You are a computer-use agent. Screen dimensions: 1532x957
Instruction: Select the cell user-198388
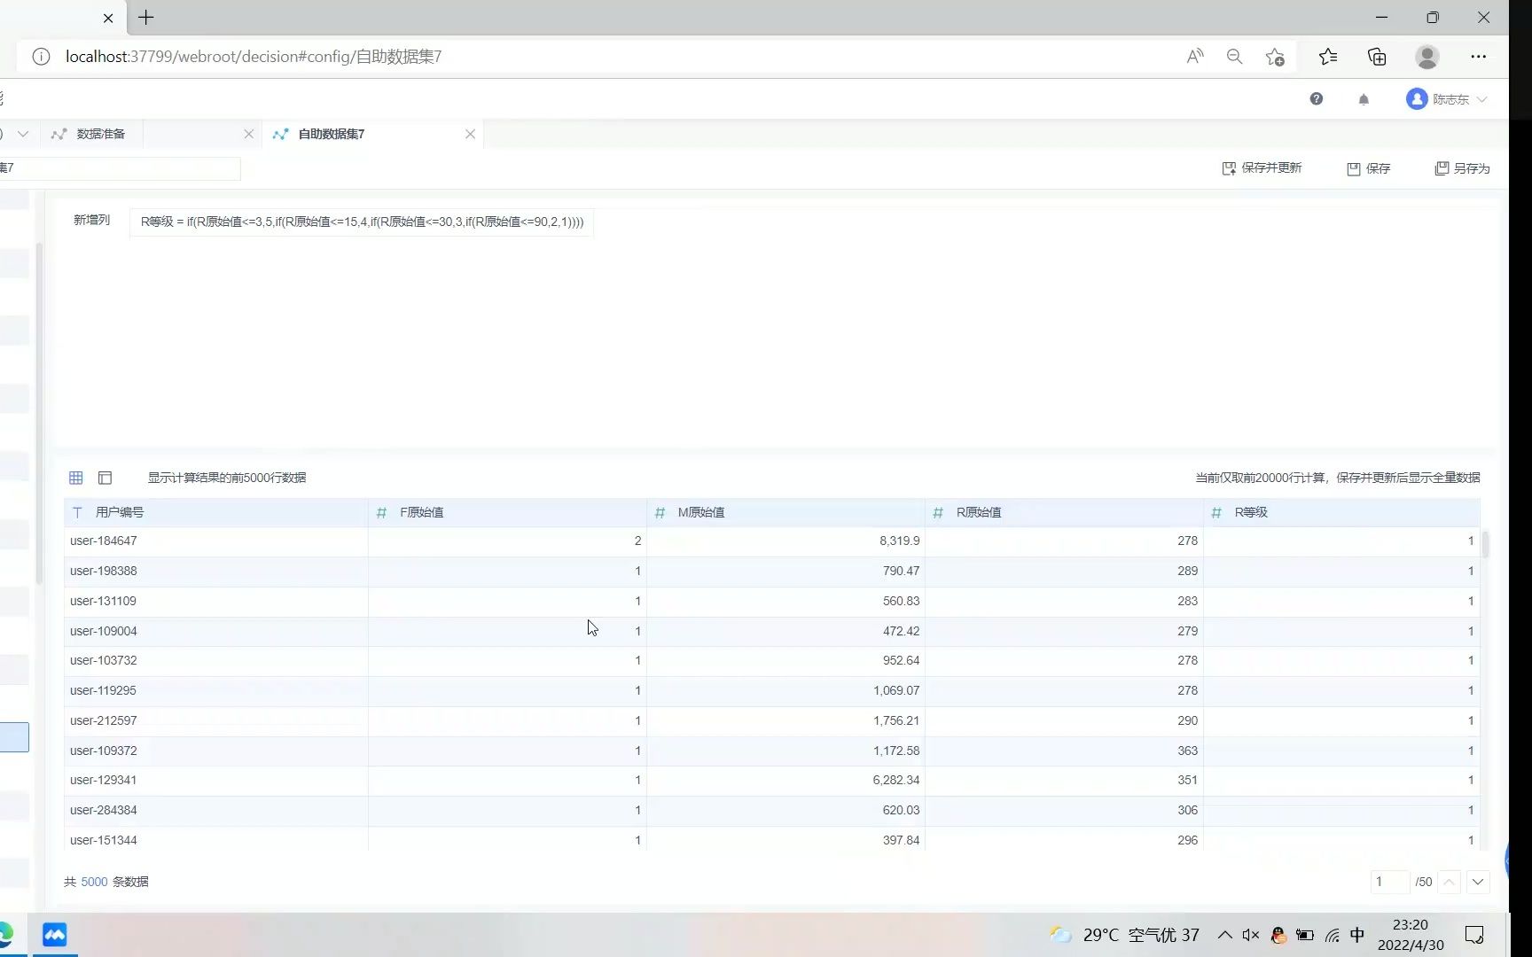(x=215, y=571)
